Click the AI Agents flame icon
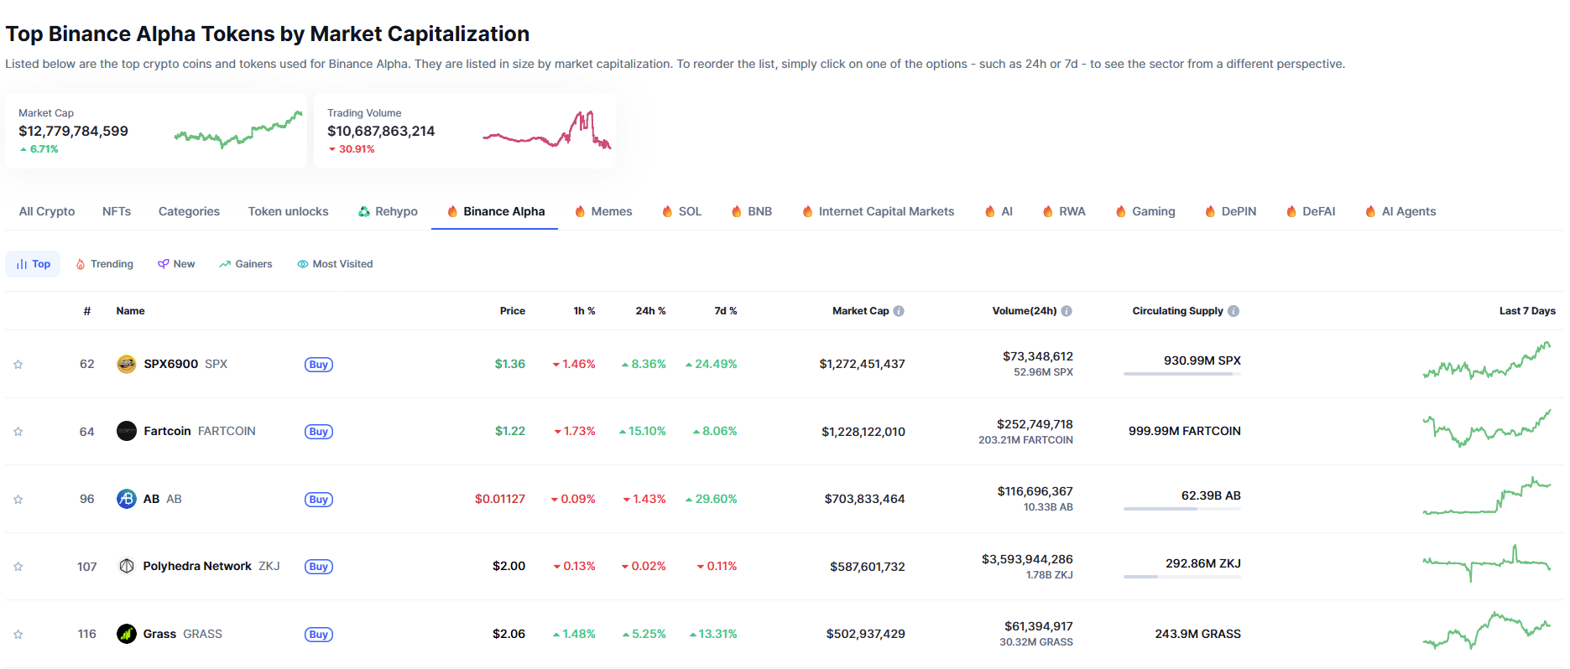The image size is (1570, 669). tap(1370, 211)
